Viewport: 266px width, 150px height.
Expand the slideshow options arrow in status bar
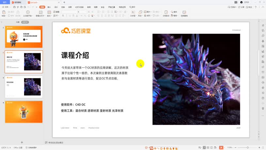[224, 148]
